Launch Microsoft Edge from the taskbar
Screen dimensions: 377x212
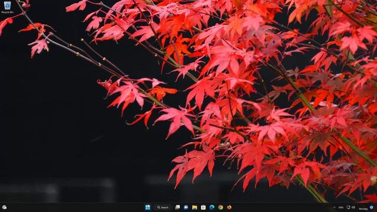[212, 207]
